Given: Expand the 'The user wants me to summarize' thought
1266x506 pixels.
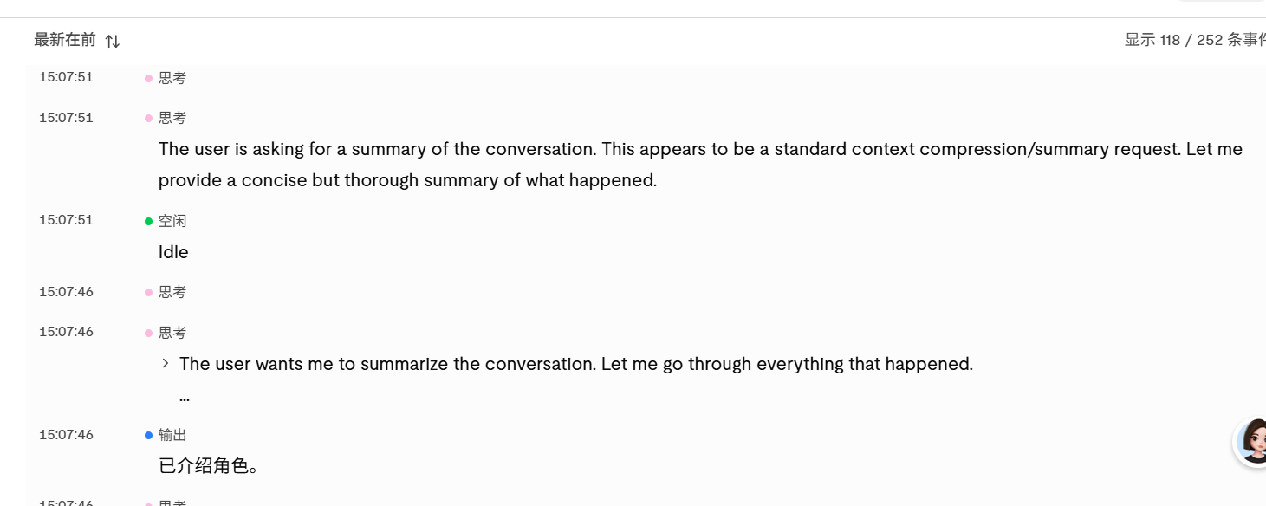Looking at the screenshot, I should [166, 363].
